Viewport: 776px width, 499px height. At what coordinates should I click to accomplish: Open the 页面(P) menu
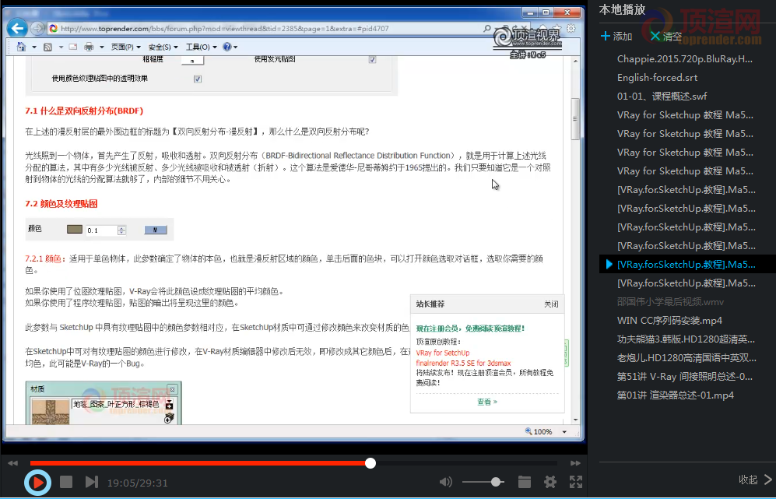(126, 47)
